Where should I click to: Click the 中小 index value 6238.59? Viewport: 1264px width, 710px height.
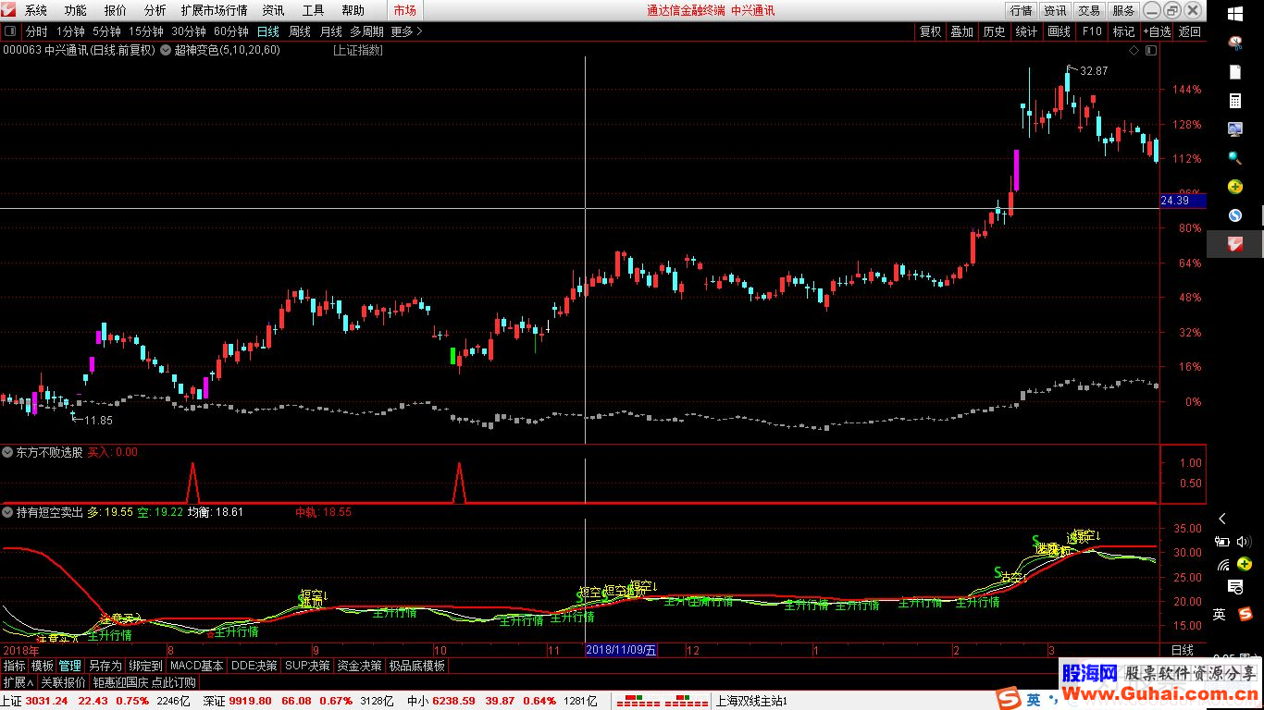(453, 701)
